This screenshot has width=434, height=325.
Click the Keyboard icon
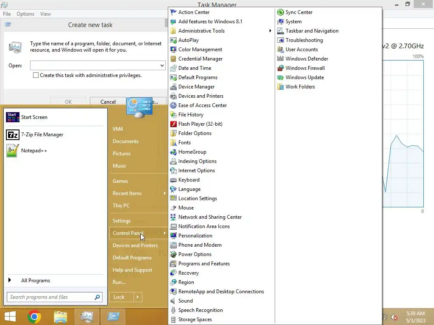pos(173,180)
